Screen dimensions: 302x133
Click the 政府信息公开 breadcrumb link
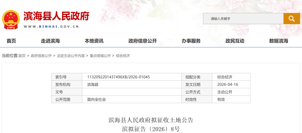point(41,56)
